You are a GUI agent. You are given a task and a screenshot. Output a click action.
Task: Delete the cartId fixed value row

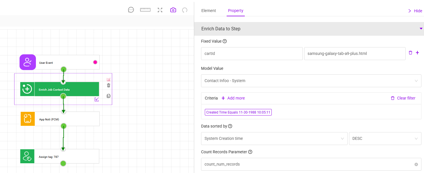(410, 53)
